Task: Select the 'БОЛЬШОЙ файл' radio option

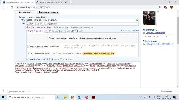Action: 65,31
